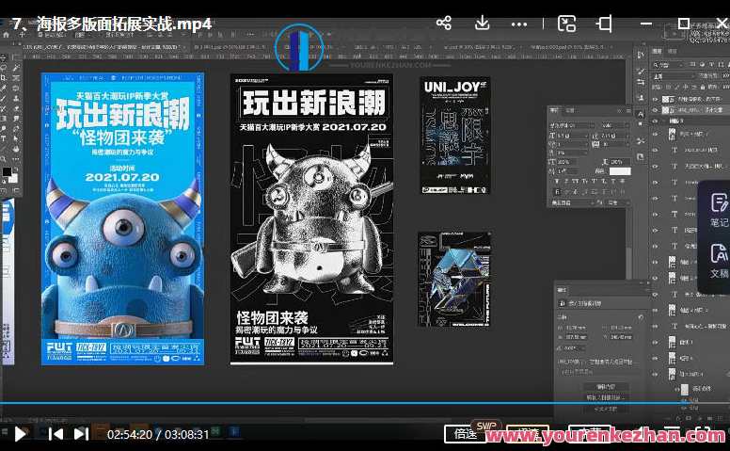Share the video with the share icon

[x=444, y=23]
